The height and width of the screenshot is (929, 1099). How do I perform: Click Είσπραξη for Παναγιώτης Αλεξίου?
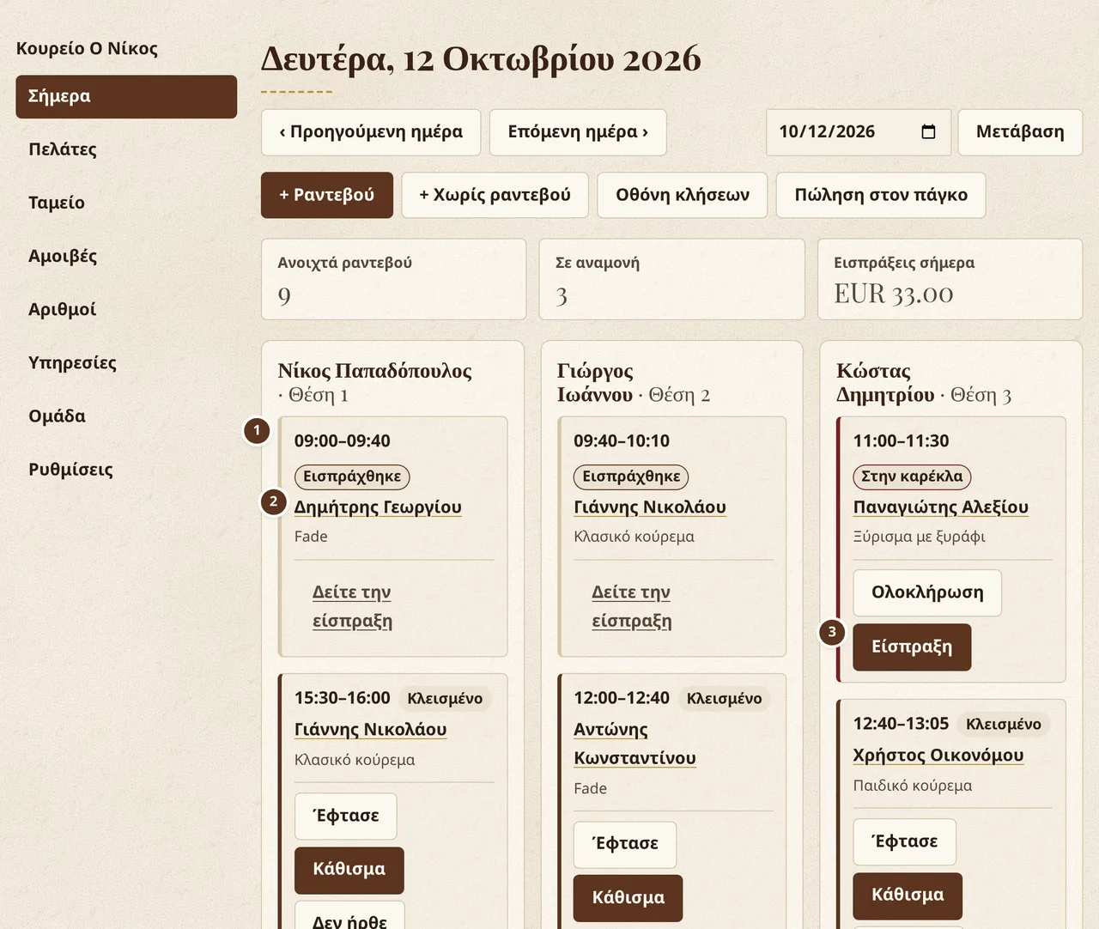(x=912, y=647)
